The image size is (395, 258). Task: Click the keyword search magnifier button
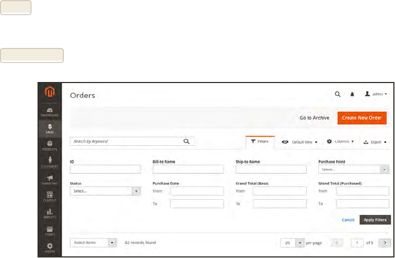pos(186,141)
